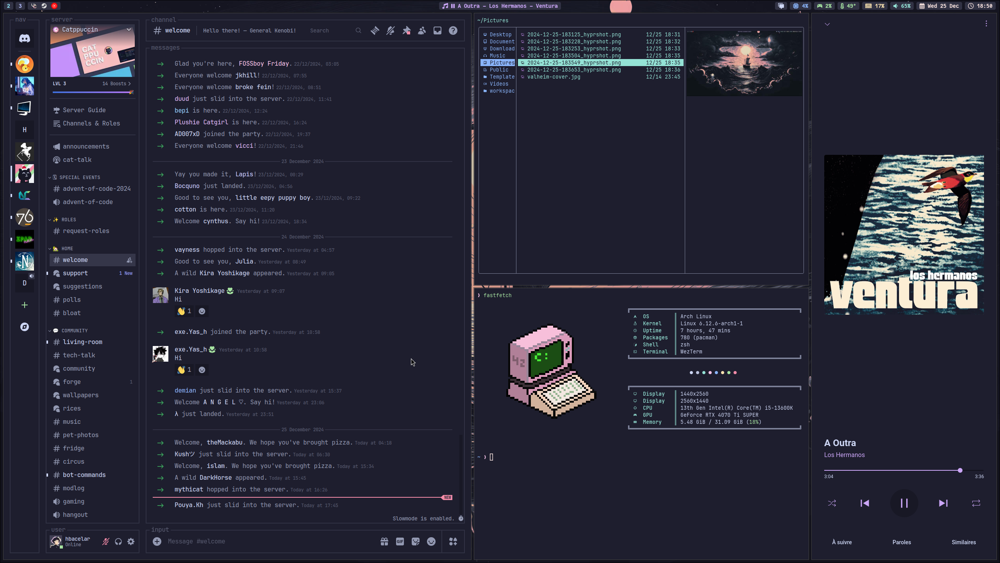Open the Threads icon in channel header

pos(375,30)
